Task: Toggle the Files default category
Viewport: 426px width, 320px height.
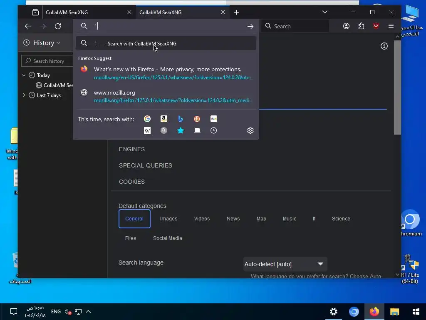Action: 131,238
